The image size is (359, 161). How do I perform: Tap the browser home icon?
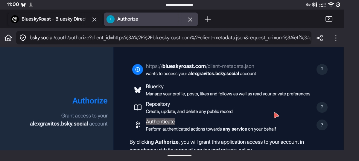[x=8, y=38]
